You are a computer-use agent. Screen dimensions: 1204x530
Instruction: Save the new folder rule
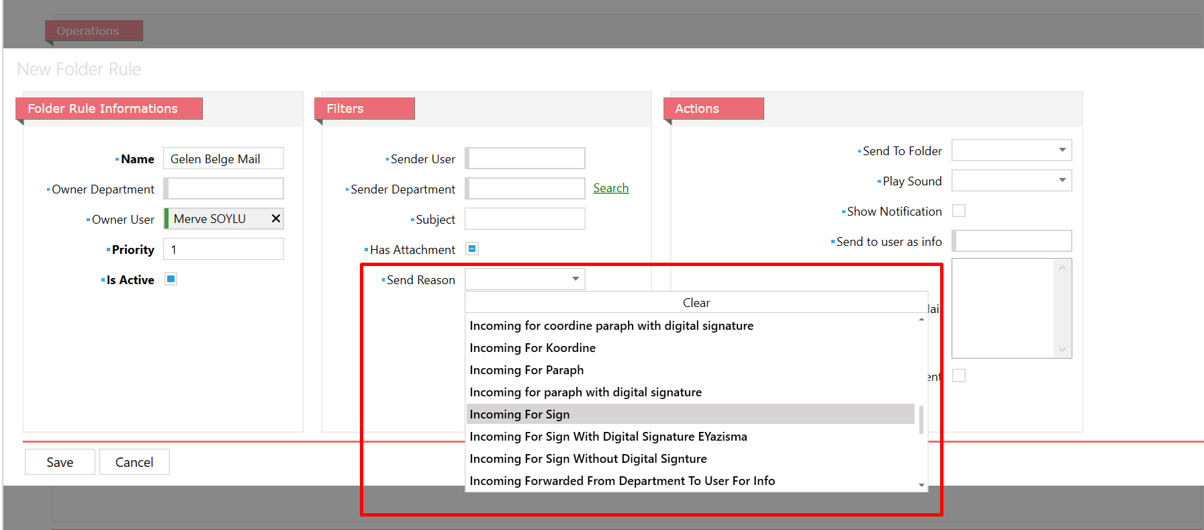point(60,462)
